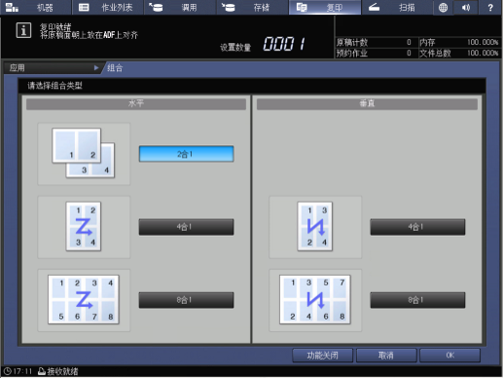The image size is (503, 378).
Task: Click the 内存 memory percentage value
Action: coord(483,42)
